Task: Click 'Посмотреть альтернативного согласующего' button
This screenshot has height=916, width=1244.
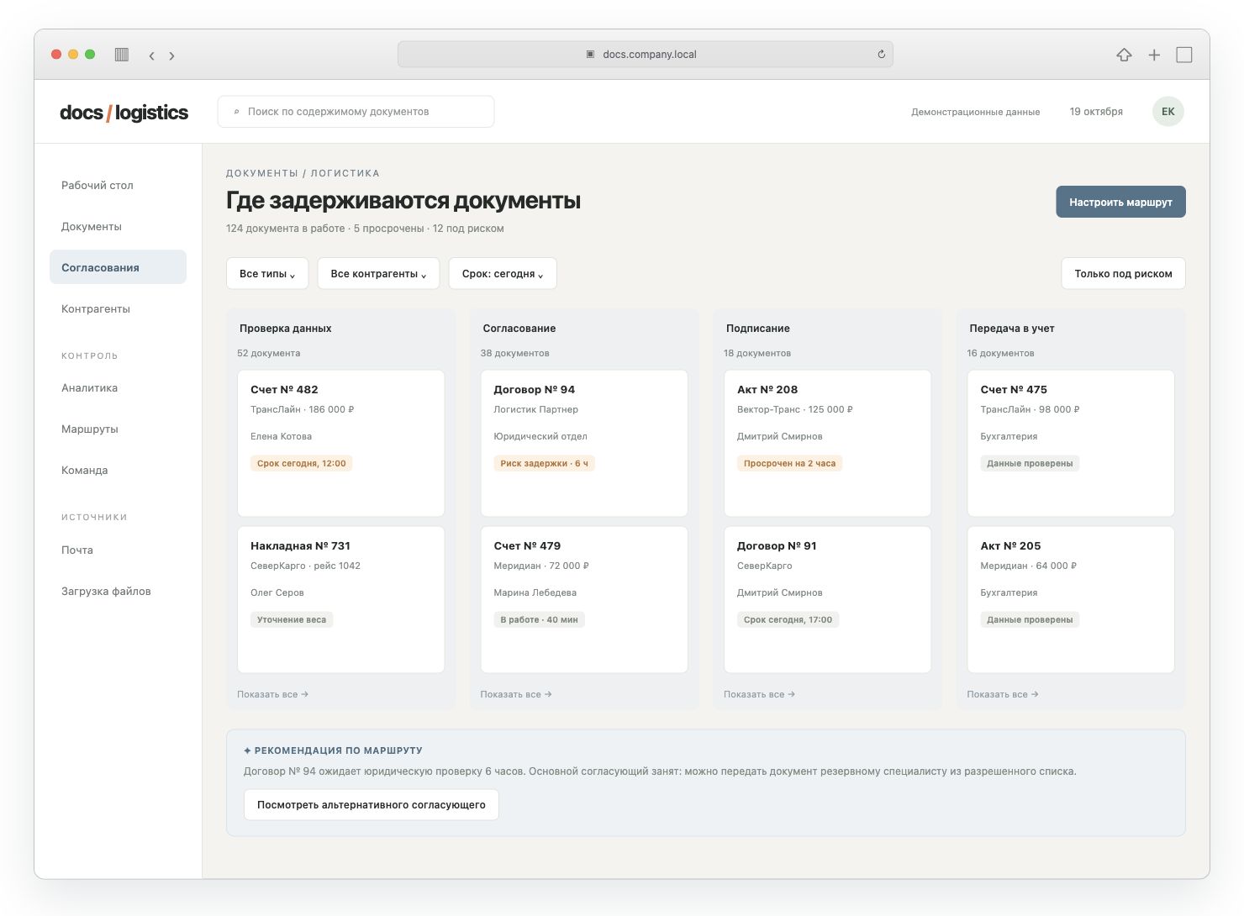Action: click(x=372, y=804)
